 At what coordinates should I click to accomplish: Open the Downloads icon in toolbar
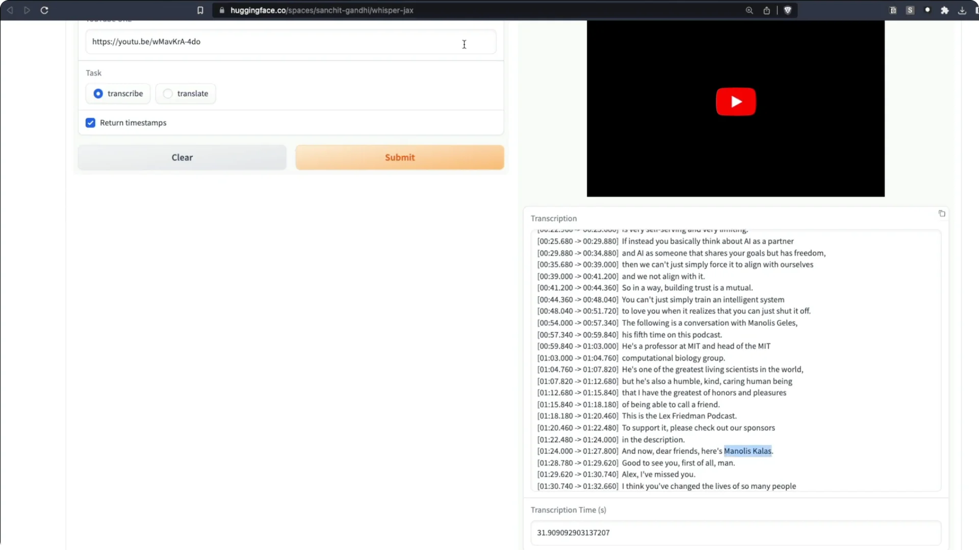coord(962,10)
